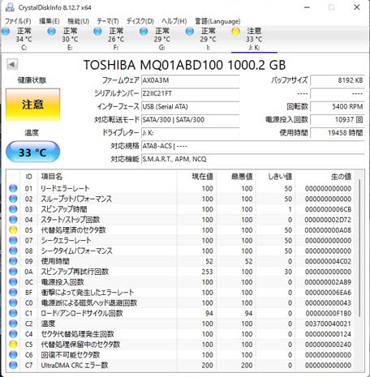Viewport: 370px width, 377px height.
Task: Click status icon for C7 UltraDMA CRC エラー数
Action: tap(13, 366)
